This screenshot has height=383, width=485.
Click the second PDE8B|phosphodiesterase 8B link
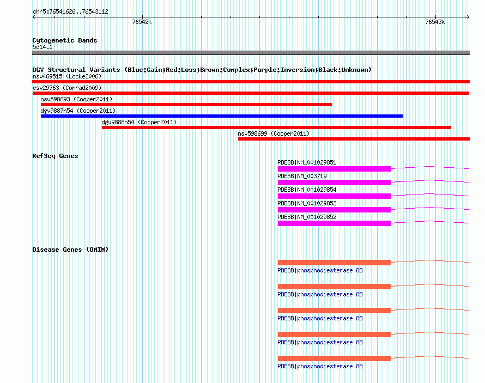[x=320, y=295]
